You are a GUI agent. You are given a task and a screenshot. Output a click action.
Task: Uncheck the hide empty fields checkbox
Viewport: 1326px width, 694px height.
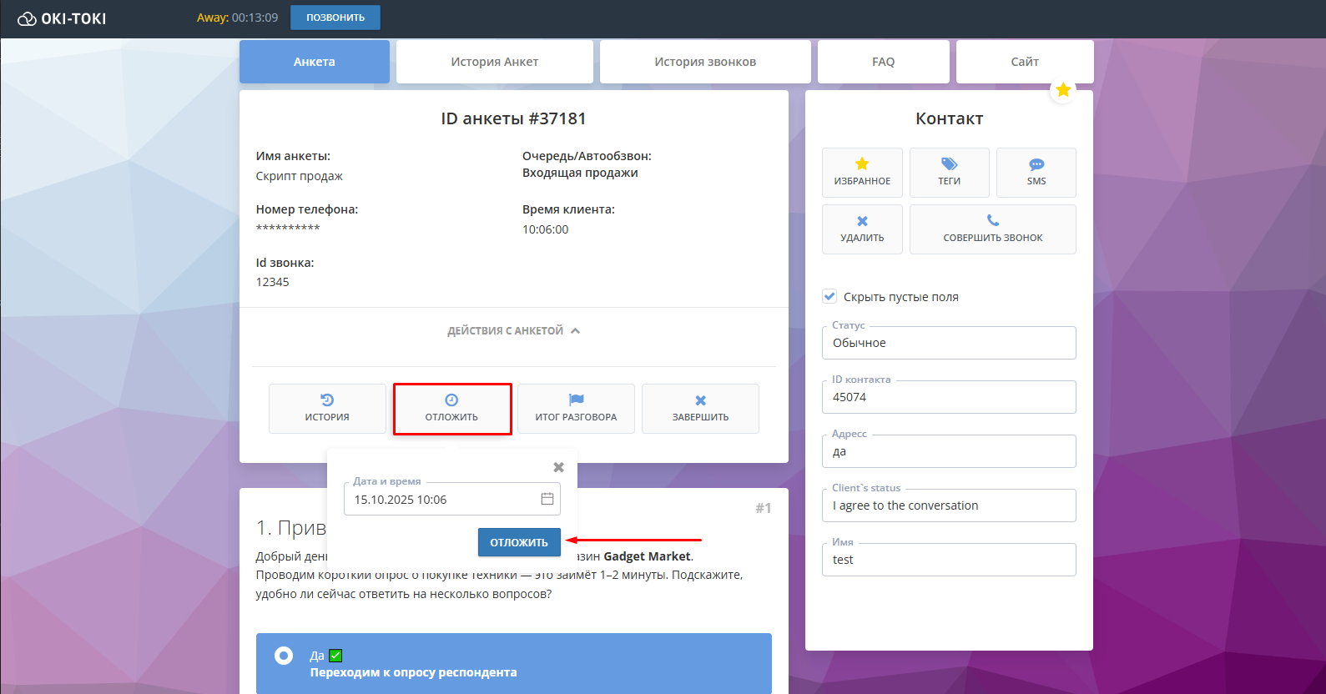tap(829, 296)
